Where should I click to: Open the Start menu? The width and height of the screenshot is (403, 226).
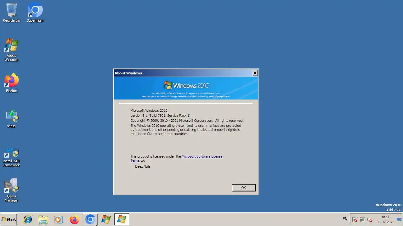coord(9,219)
